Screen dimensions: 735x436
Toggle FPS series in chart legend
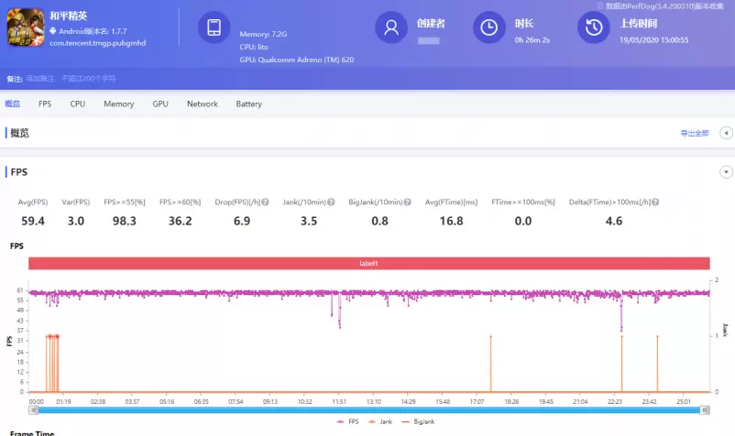[x=348, y=421]
